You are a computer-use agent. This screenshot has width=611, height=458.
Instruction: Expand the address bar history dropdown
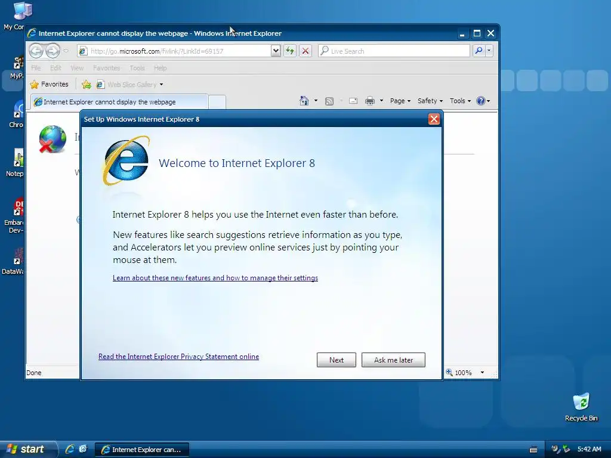[276, 51]
